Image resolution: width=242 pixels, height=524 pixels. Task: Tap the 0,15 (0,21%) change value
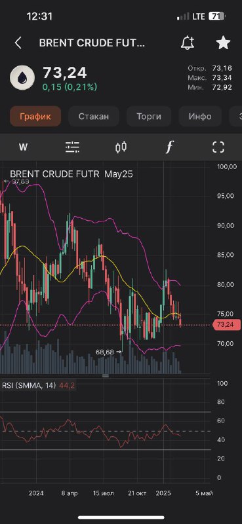(70, 87)
